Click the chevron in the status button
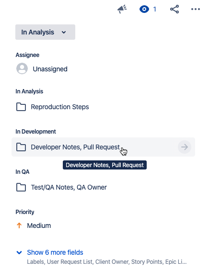The image size is (221, 271). coord(64,33)
